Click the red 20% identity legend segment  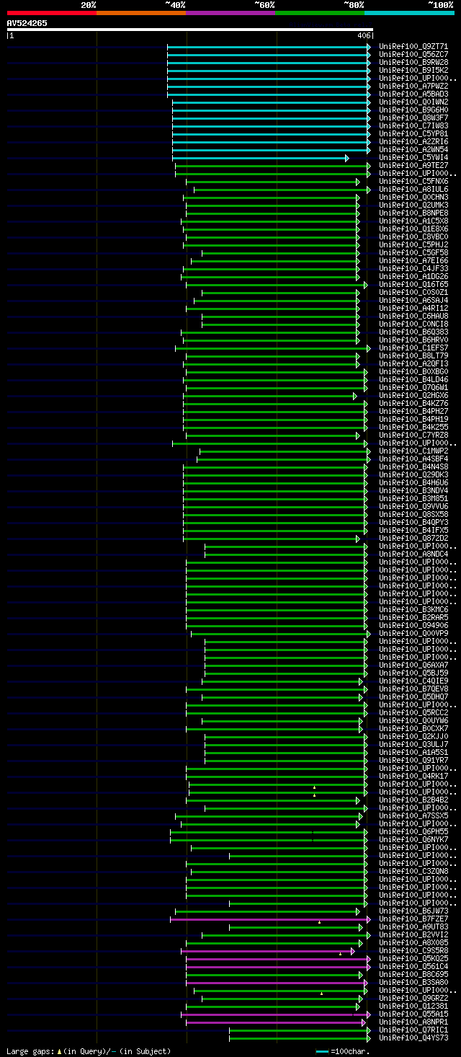(x=52, y=12)
